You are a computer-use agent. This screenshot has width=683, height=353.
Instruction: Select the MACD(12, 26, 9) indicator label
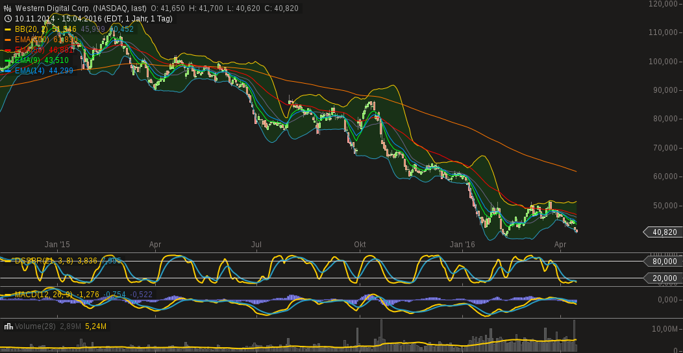[x=44, y=295]
